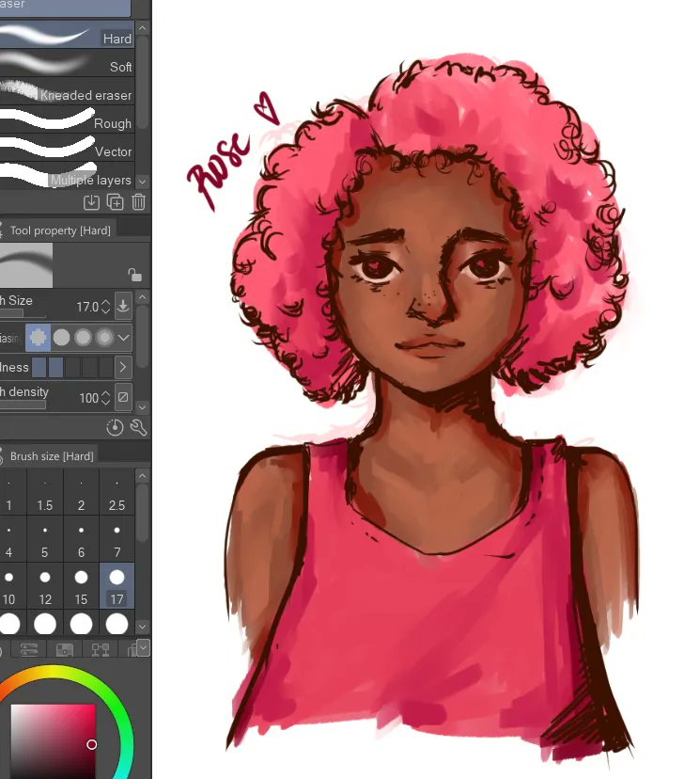The image size is (700, 779).
Task: Click the sub tool list scroll-down arrow
Action: coord(143,182)
